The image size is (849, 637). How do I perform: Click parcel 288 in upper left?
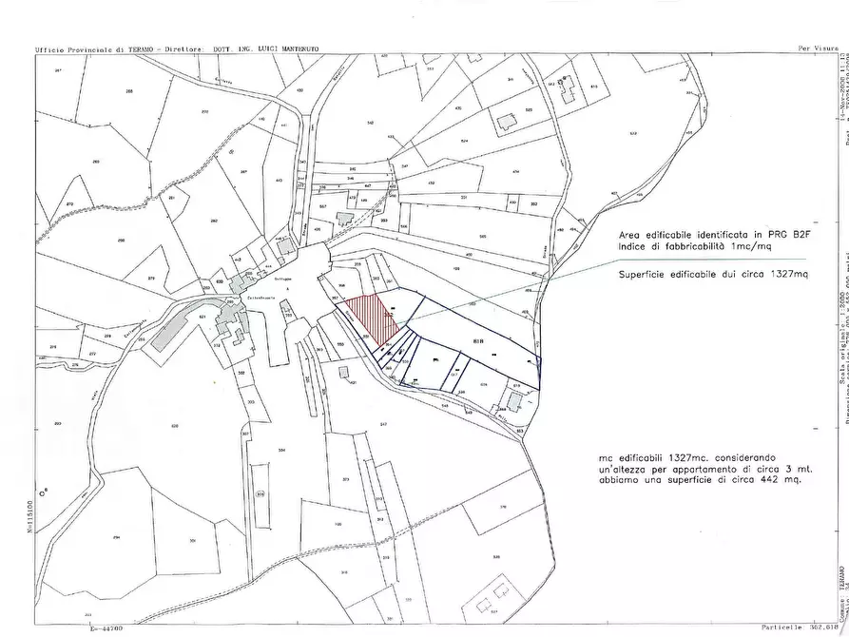click(130, 91)
